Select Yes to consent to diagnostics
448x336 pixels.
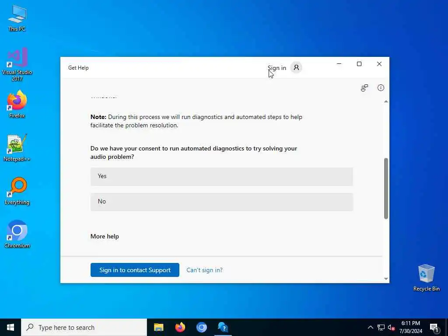click(222, 176)
